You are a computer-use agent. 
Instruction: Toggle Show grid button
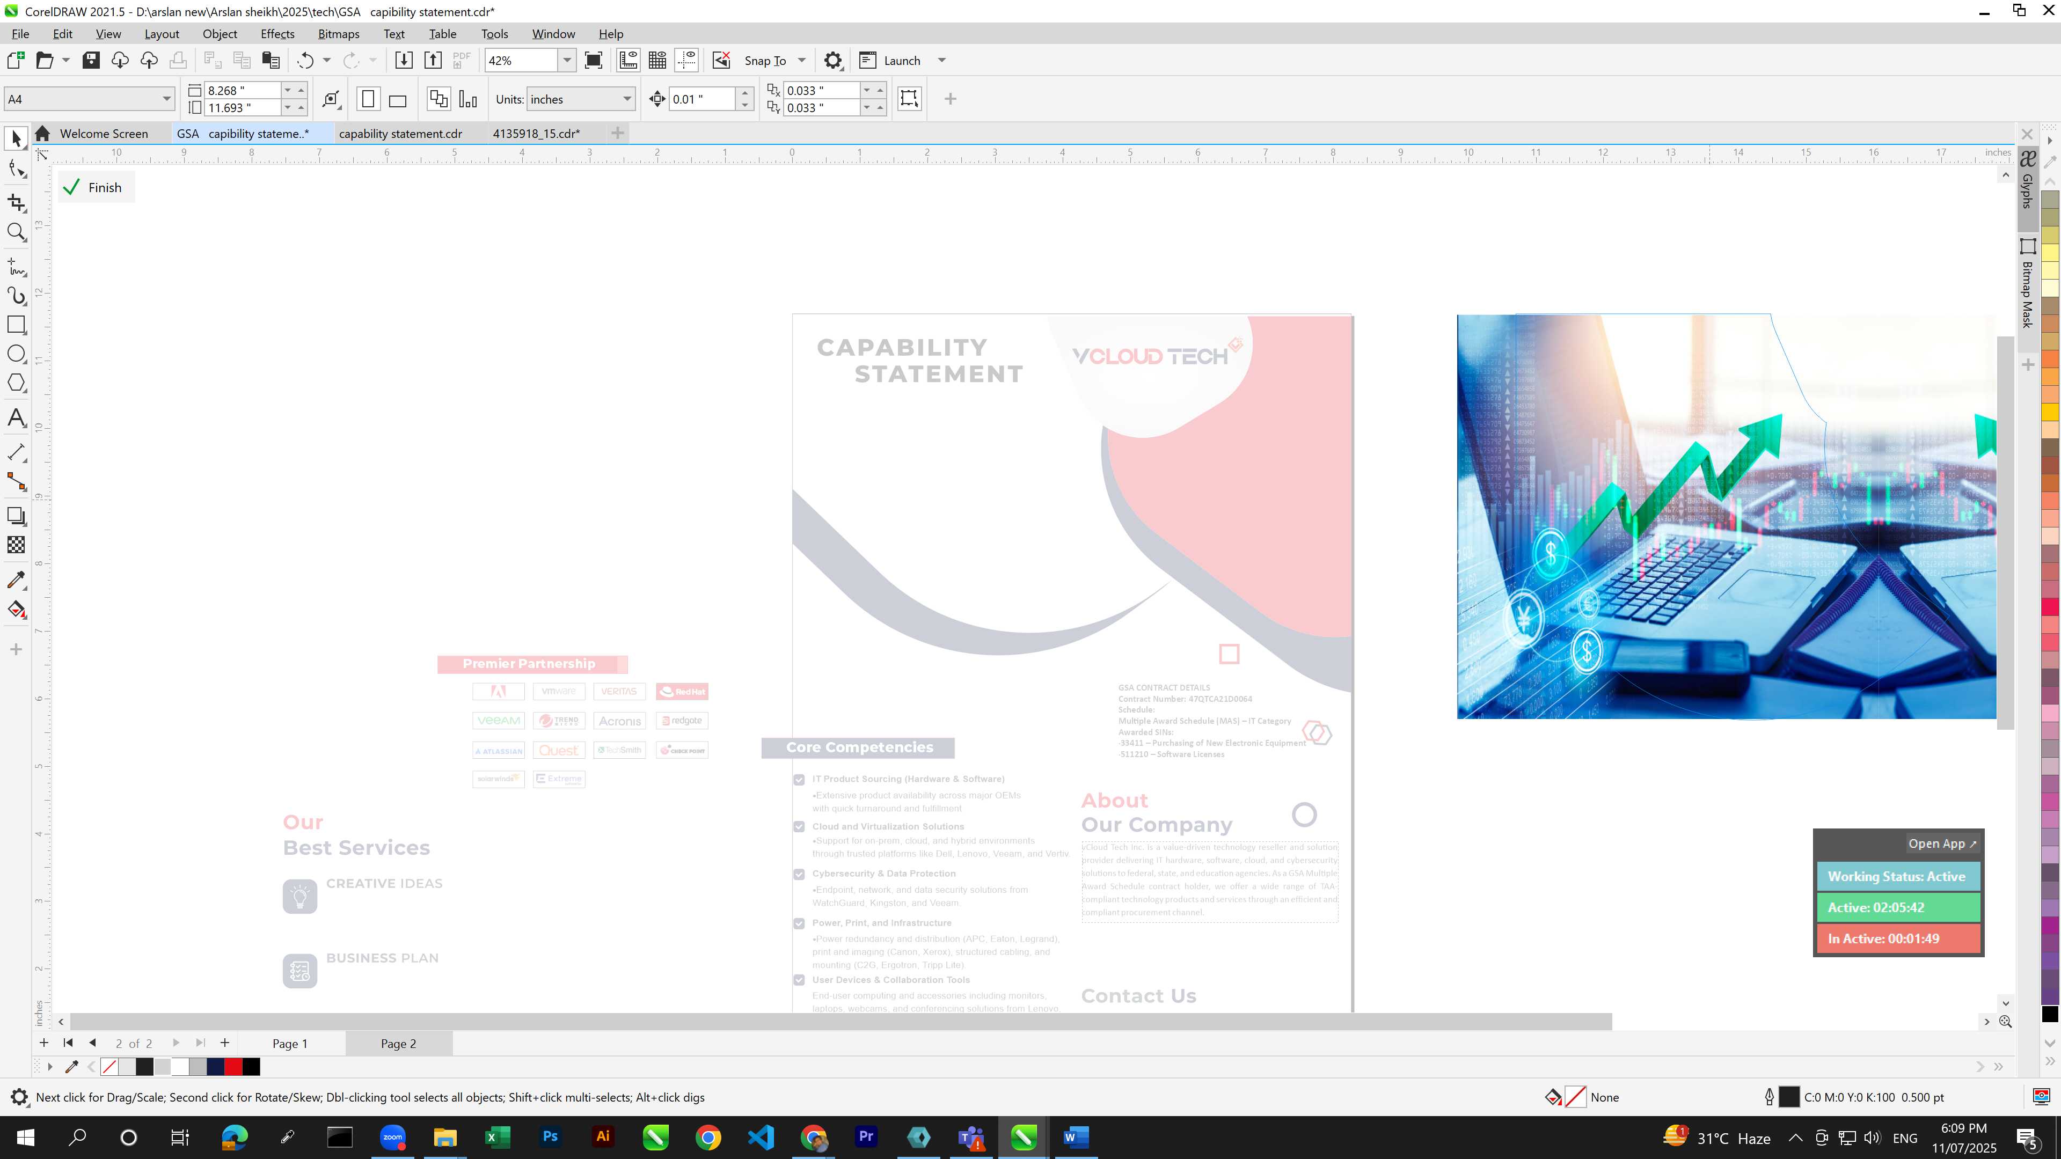tap(657, 60)
